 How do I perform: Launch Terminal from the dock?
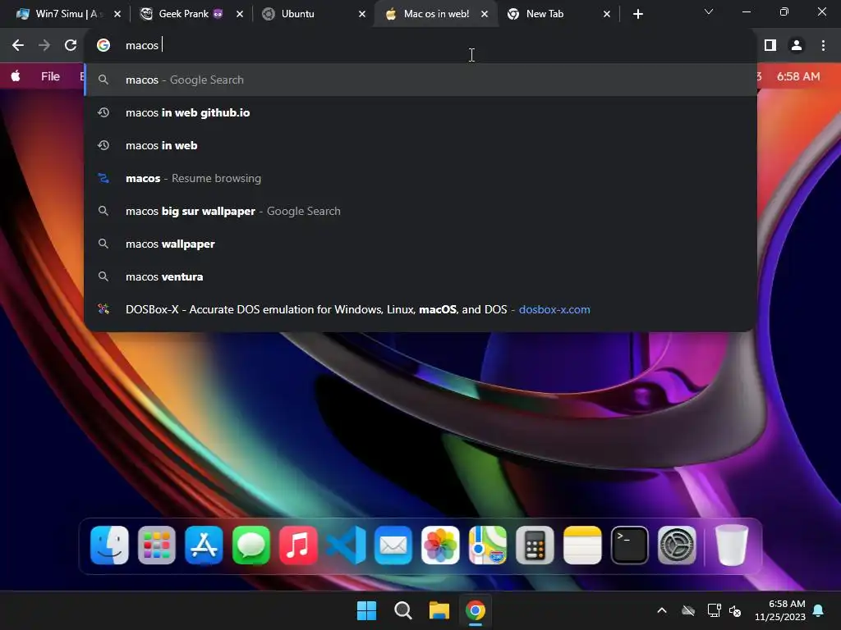click(630, 546)
